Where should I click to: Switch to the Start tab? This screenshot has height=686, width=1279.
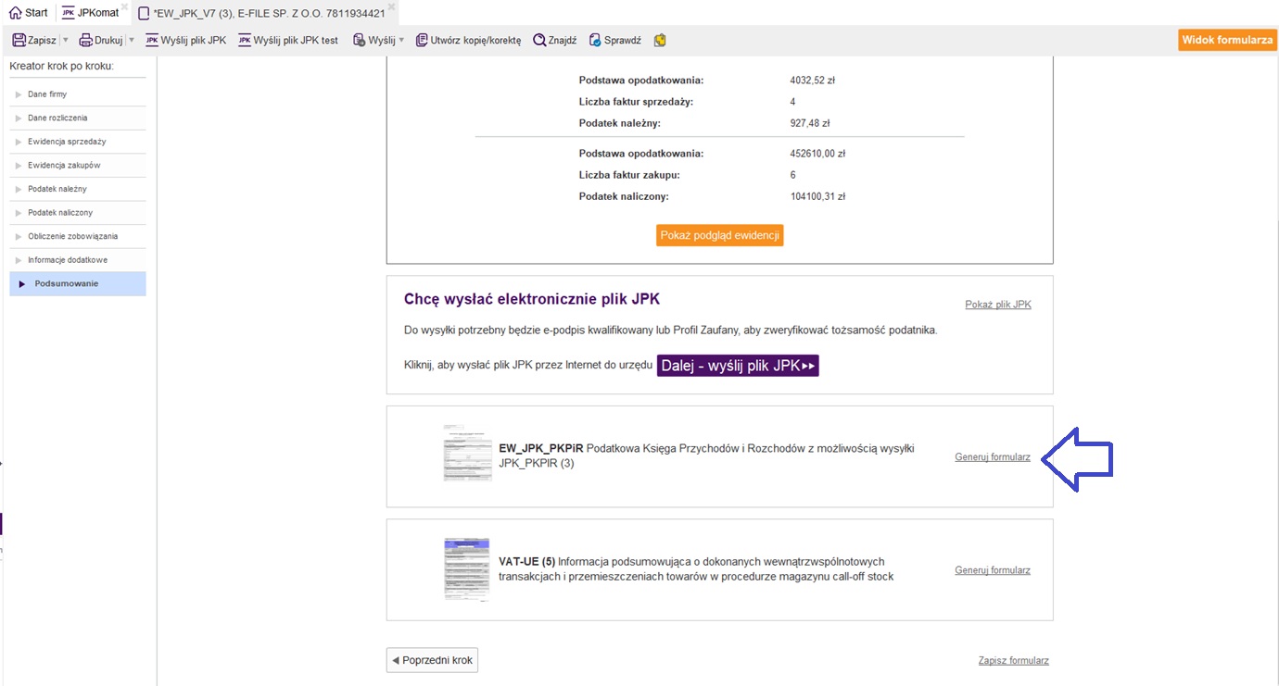click(x=28, y=13)
